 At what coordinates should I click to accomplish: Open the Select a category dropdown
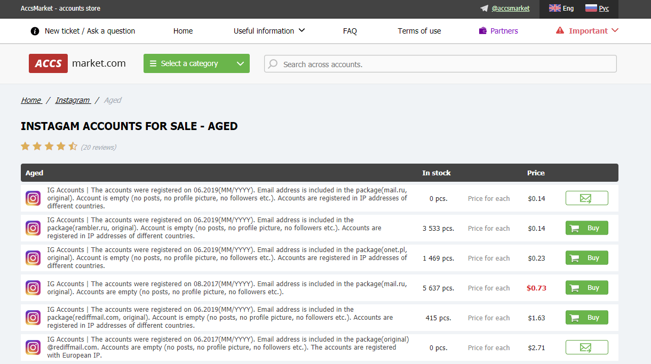(196, 63)
